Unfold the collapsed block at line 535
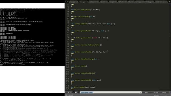 pyautogui.click(x=73, y=5)
